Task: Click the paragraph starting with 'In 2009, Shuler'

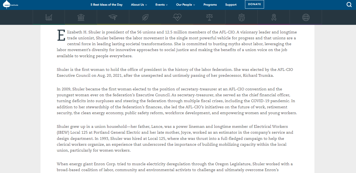Action: click(x=177, y=101)
